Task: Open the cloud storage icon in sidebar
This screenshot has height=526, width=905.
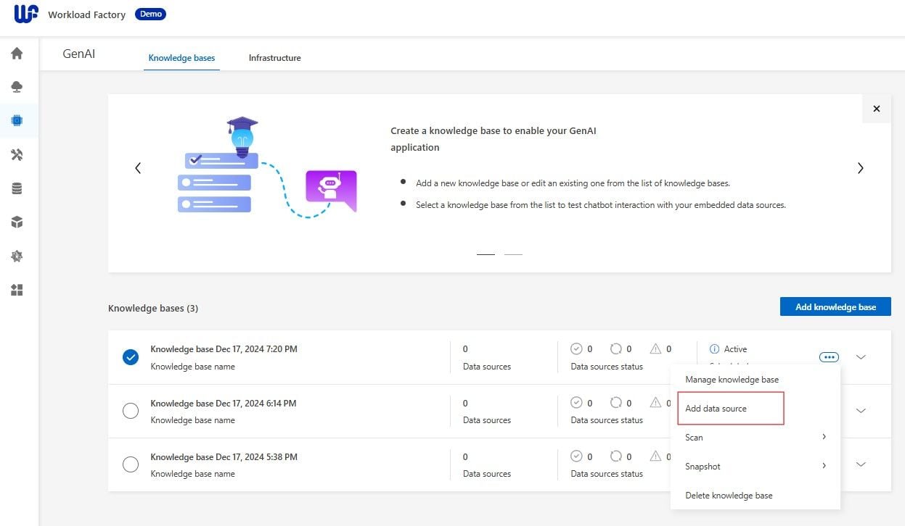Action: (x=17, y=87)
